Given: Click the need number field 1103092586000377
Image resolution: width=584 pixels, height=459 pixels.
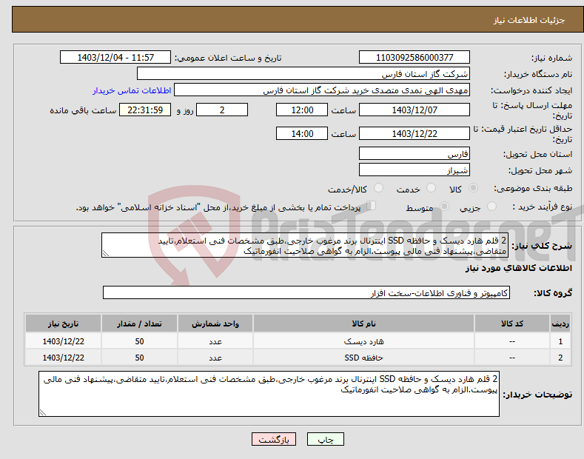Looking at the screenshot, I should click(414, 58).
